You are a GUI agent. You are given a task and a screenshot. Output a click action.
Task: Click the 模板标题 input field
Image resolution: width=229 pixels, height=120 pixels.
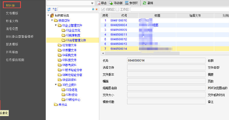[x=166, y=101]
